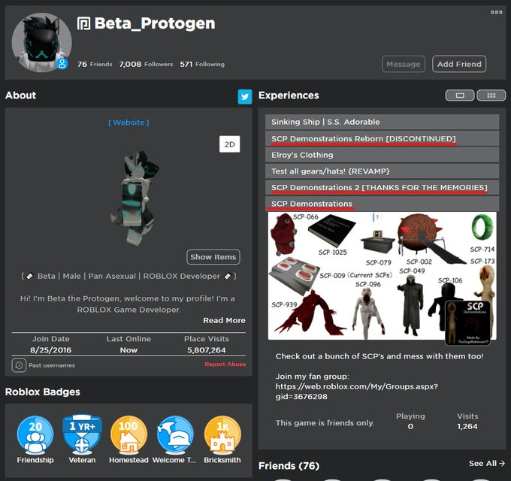
Task: Open the [Website] link
Action: click(129, 123)
